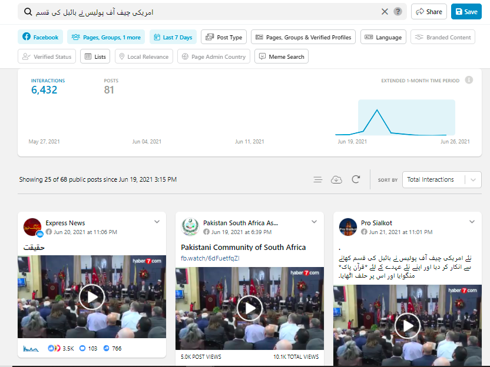This screenshot has height=367, width=490.
Task: Play the Express News video
Action: tap(92, 296)
